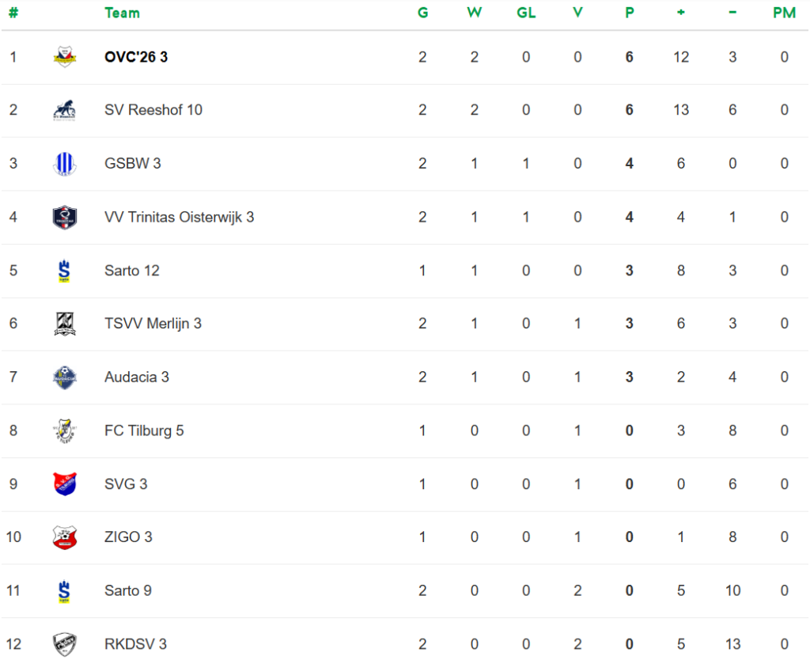Open the OVC'26 3 team name link
810x664 pixels.
[136, 57]
